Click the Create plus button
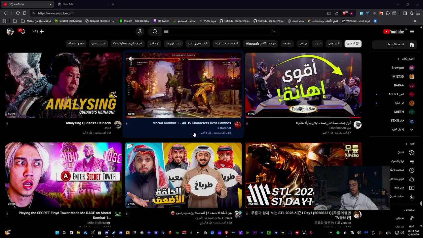423x238 pixels. [x=38, y=31]
